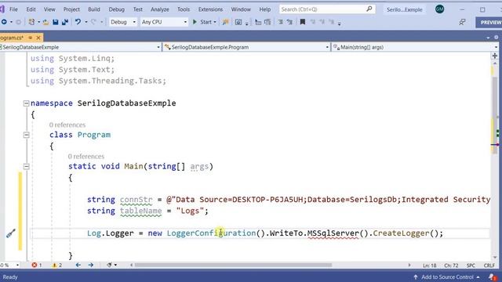The width and height of the screenshot is (502, 282).
Task: Open the Help menu
Action: pos(265,9)
